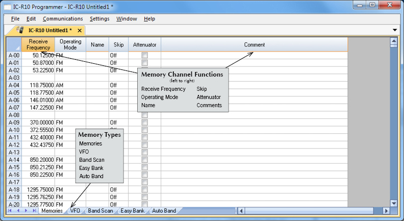404x221 pixels.
Task: Toggle Attenuator checkbox for channel A-15
Action: pos(145,167)
